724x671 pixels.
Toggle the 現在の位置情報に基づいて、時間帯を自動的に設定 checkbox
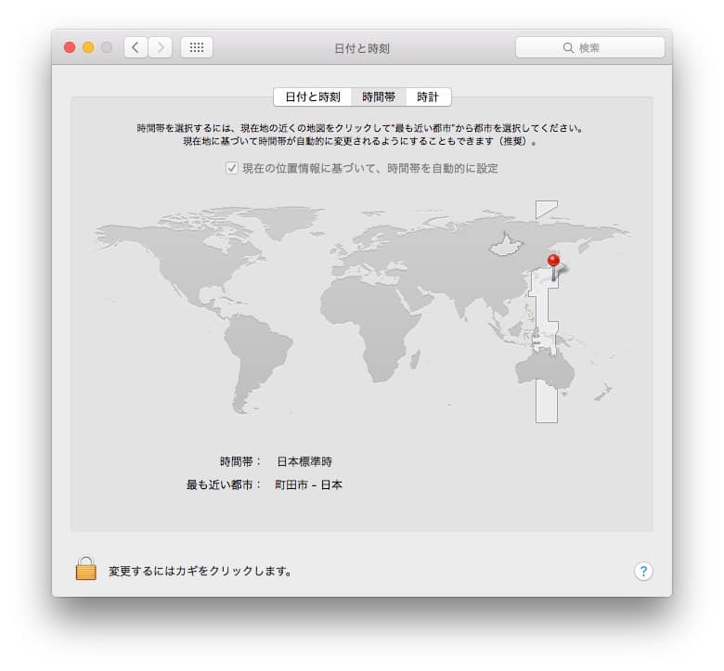[x=232, y=168]
